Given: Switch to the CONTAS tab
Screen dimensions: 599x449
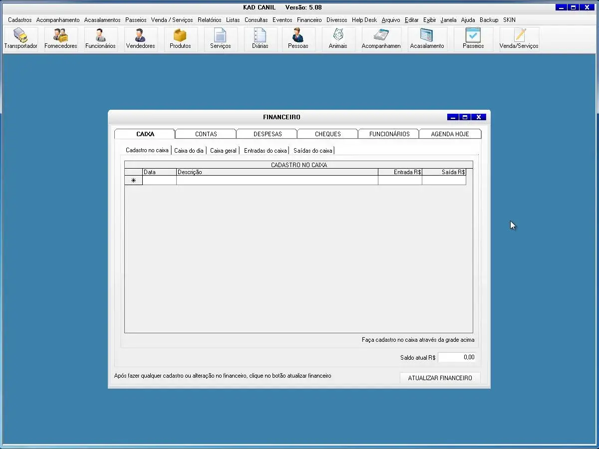Looking at the screenshot, I should [206, 134].
